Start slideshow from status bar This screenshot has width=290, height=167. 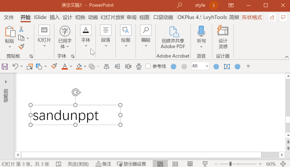[205, 164]
